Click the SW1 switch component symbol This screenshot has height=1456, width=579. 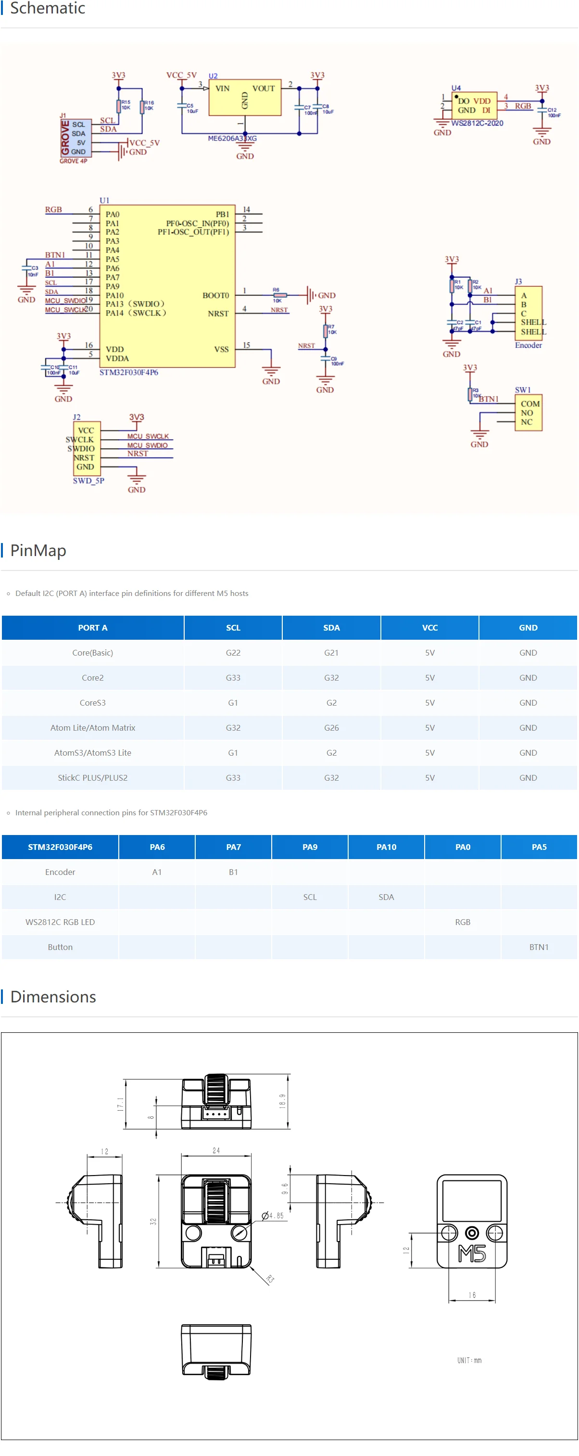click(528, 413)
